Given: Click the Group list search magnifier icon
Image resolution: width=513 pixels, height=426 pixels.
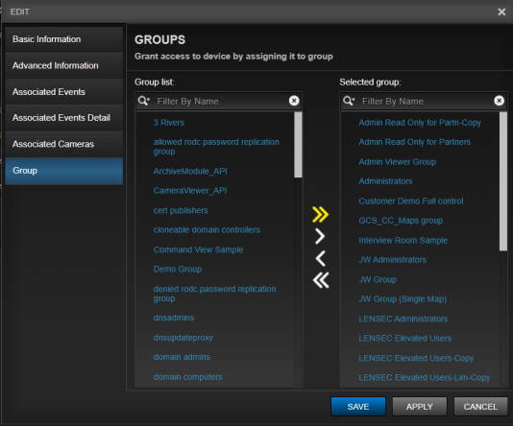Looking at the screenshot, I should pyautogui.click(x=144, y=101).
